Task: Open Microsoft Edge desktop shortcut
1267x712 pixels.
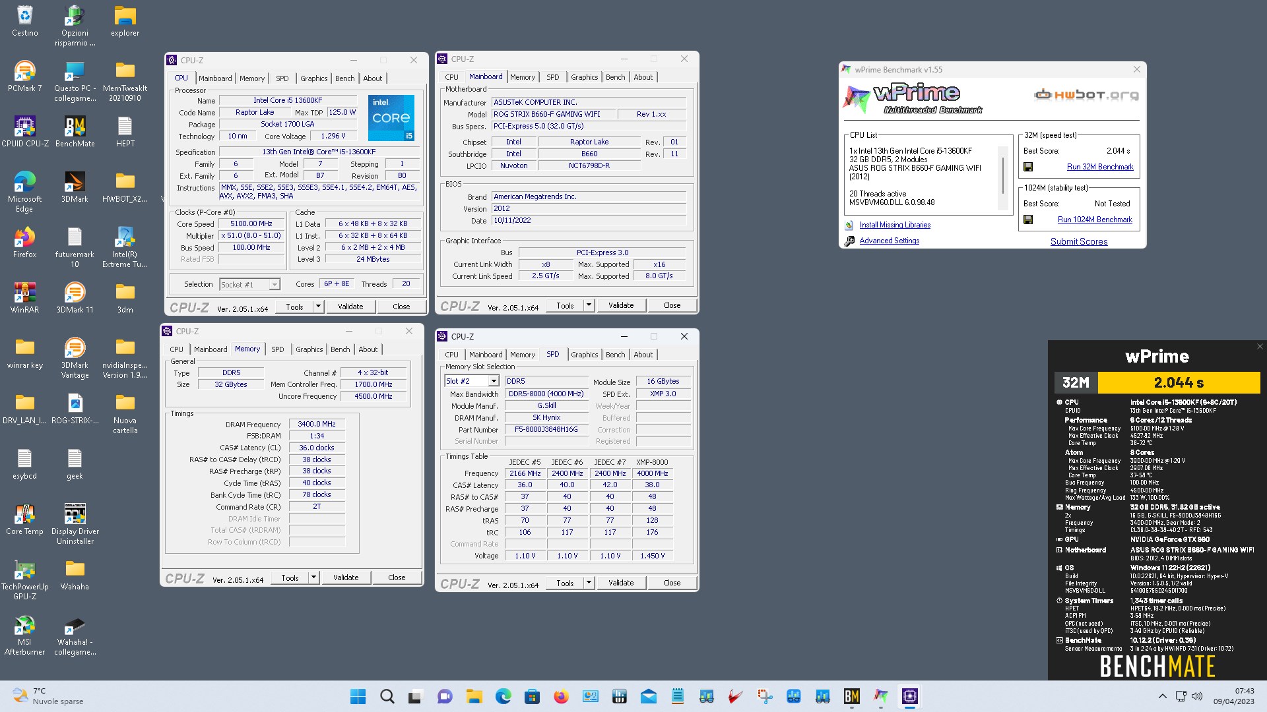Action: coord(24,192)
